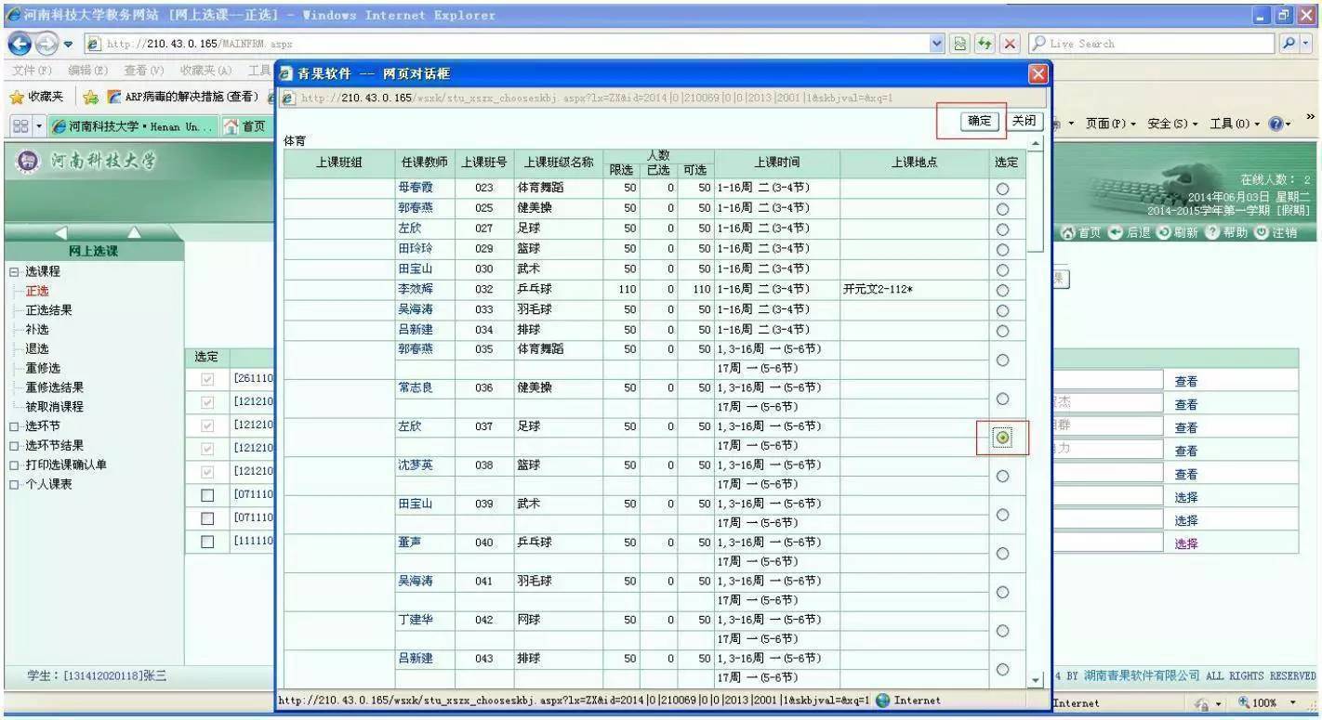The height and width of the screenshot is (720, 1322).
Task: Select the radio button for 李效辉's 乒乓球 class
Action: click(x=1002, y=289)
